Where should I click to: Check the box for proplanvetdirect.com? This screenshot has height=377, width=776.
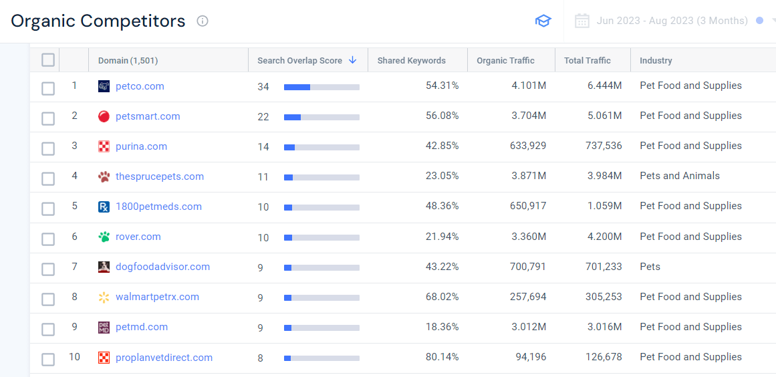[48, 360]
